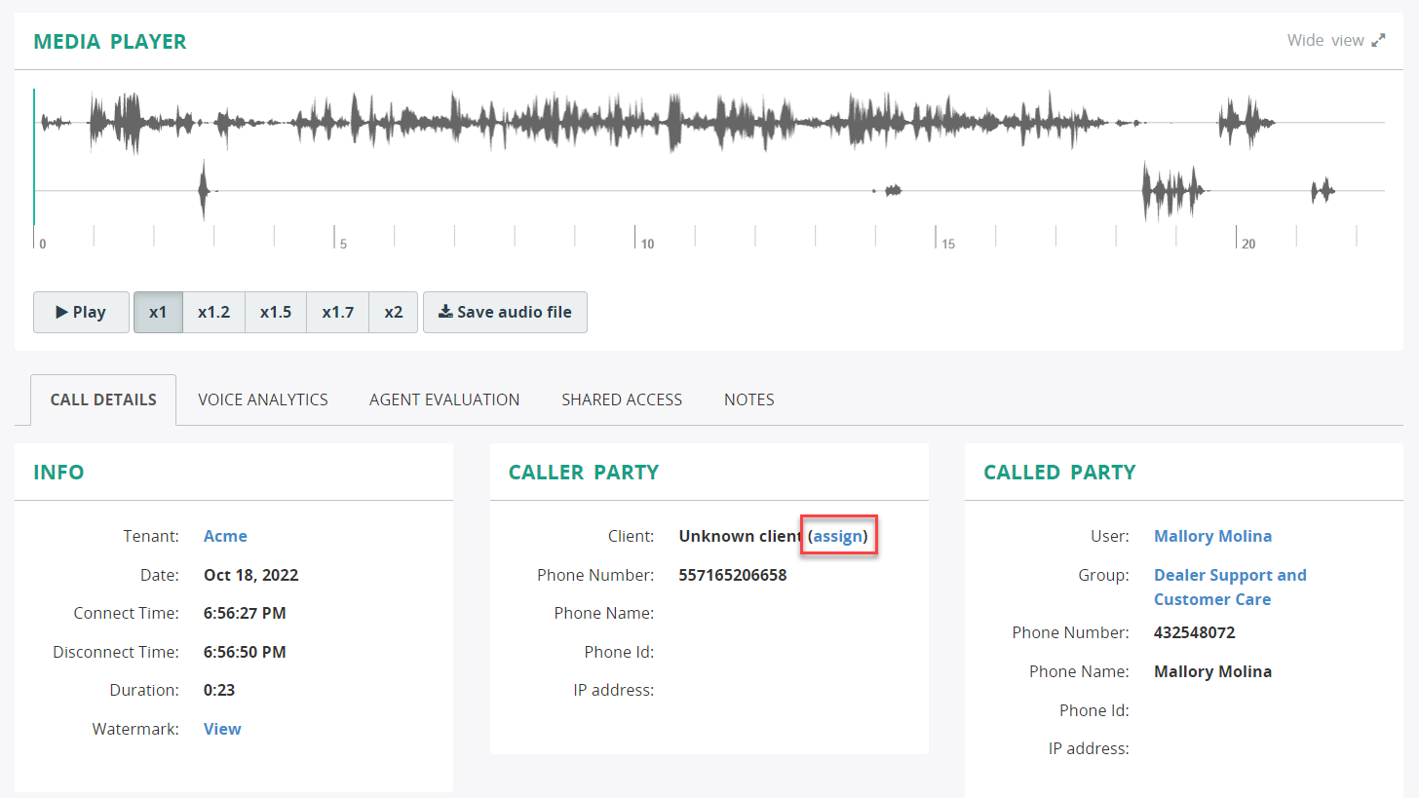Select the called phone number 432548072

pyautogui.click(x=1195, y=632)
